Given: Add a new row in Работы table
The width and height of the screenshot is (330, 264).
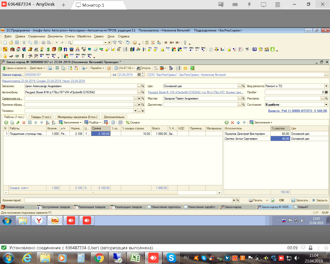Looking at the screenshot, I should 6,122.
